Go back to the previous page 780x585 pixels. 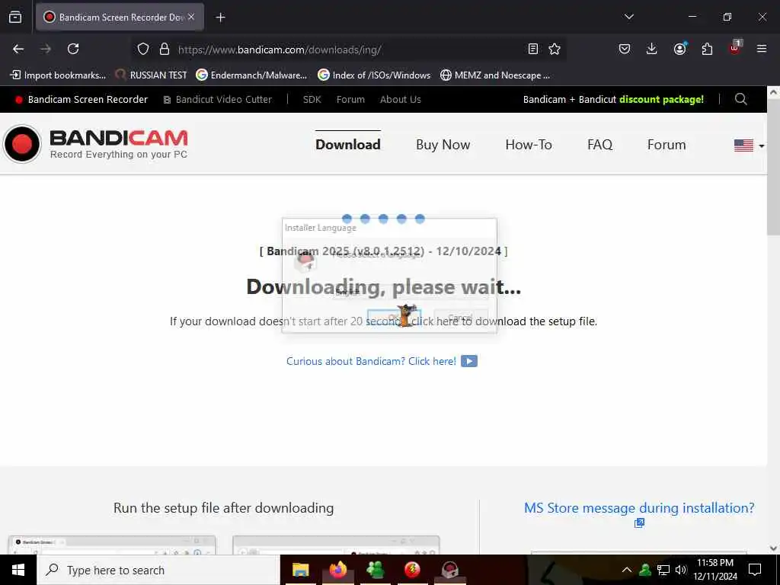click(x=18, y=49)
